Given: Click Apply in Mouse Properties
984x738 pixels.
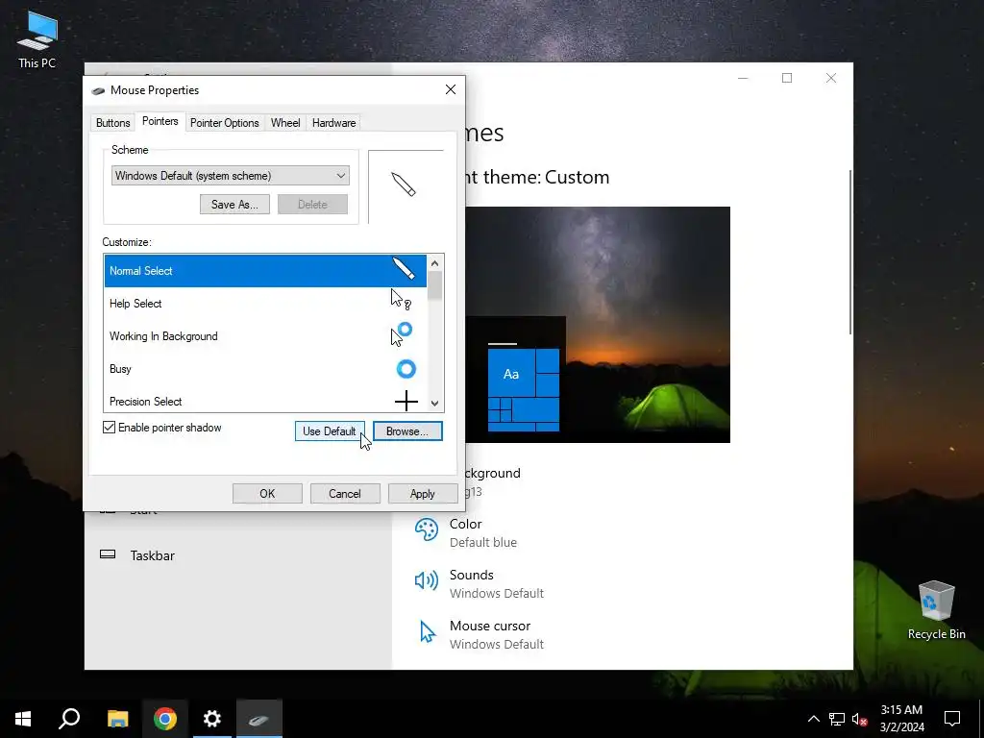Looking at the screenshot, I should click(423, 493).
